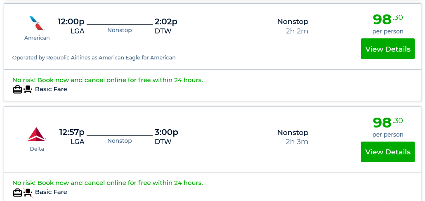Select the Basic Fare label on the Delta flight

[x=51, y=192]
